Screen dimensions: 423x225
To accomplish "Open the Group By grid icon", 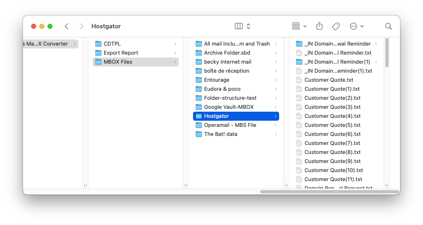I will click(296, 26).
